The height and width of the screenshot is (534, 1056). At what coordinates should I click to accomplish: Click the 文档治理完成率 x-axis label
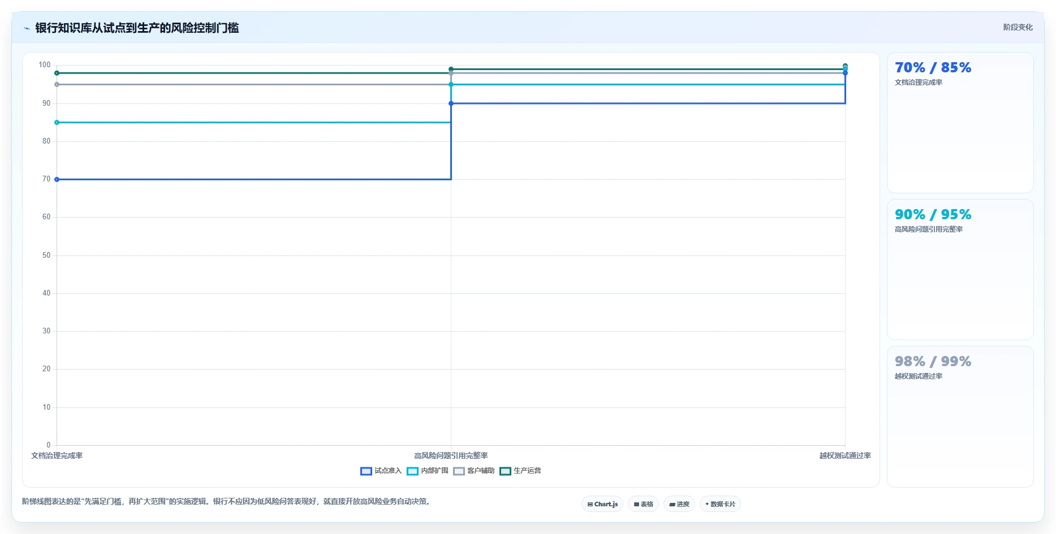pos(57,455)
